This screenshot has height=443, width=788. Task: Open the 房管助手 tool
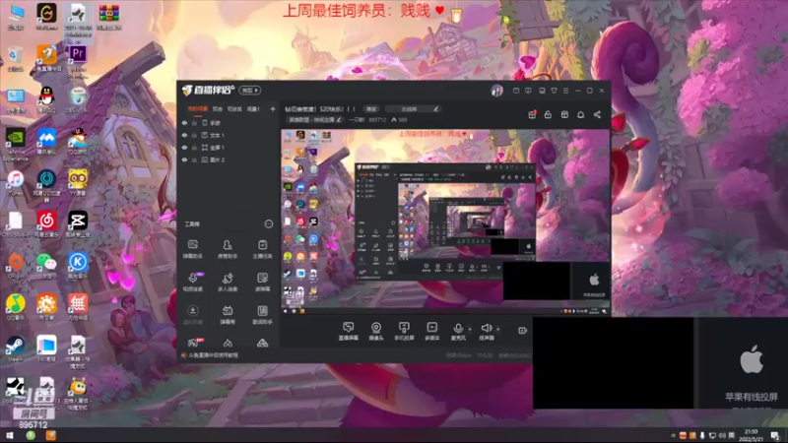[228, 249]
